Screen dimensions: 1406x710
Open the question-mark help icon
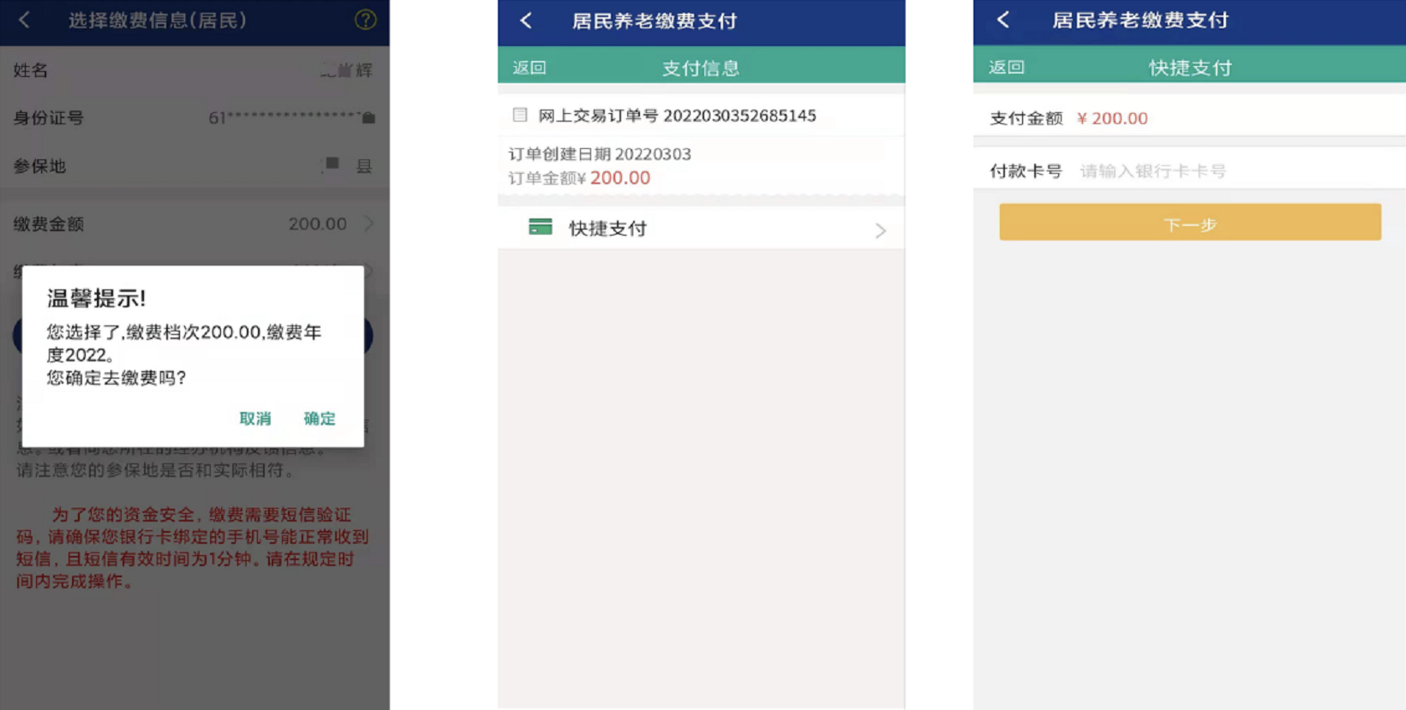point(365,20)
